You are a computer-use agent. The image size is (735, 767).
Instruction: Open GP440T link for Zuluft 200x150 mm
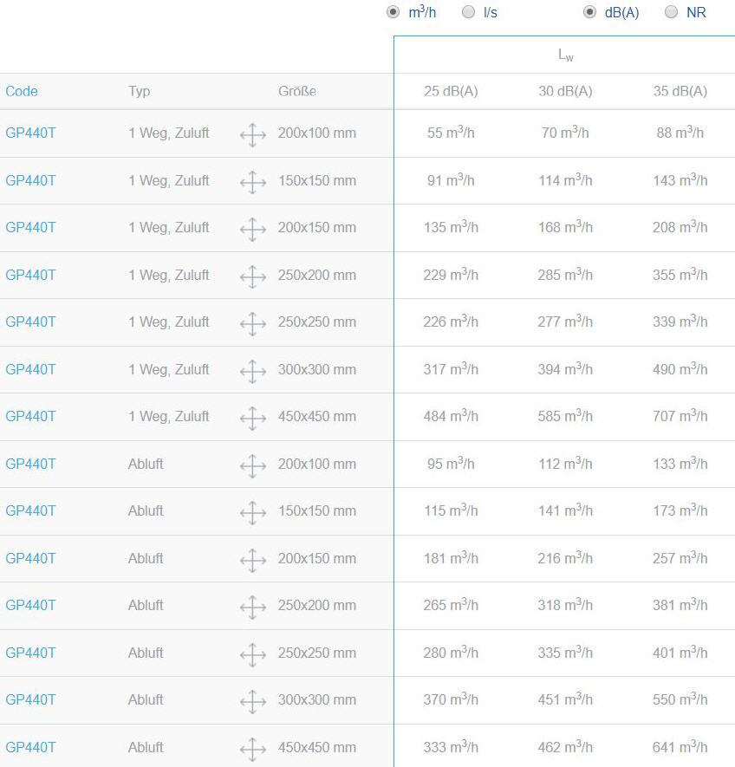pyautogui.click(x=30, y=227)
